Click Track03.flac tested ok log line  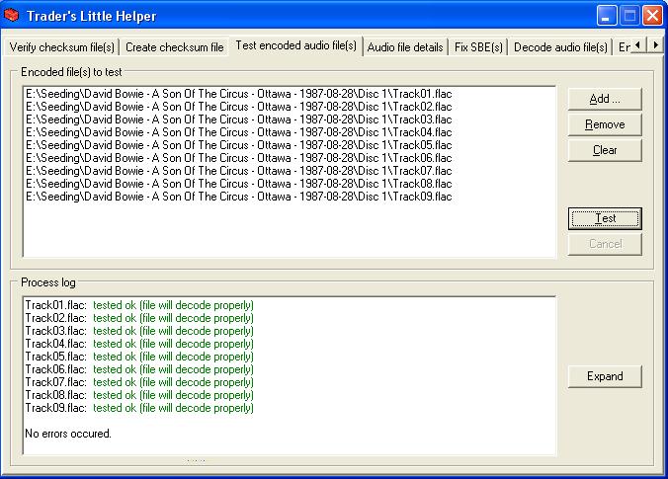click(x=139, y=331)
